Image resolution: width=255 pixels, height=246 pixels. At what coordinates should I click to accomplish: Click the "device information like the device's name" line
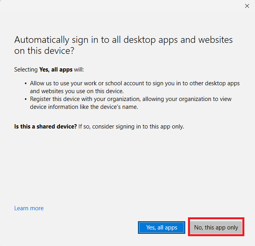pos(84,106)
